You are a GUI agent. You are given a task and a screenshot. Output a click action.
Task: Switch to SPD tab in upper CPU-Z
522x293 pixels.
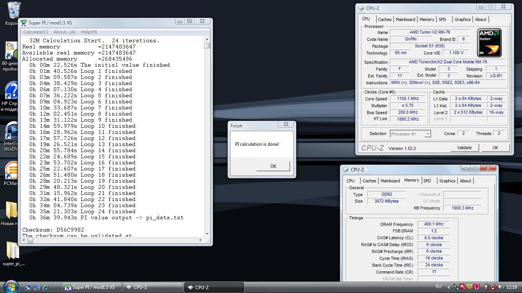pyautogui.click(x=442, y=19)
